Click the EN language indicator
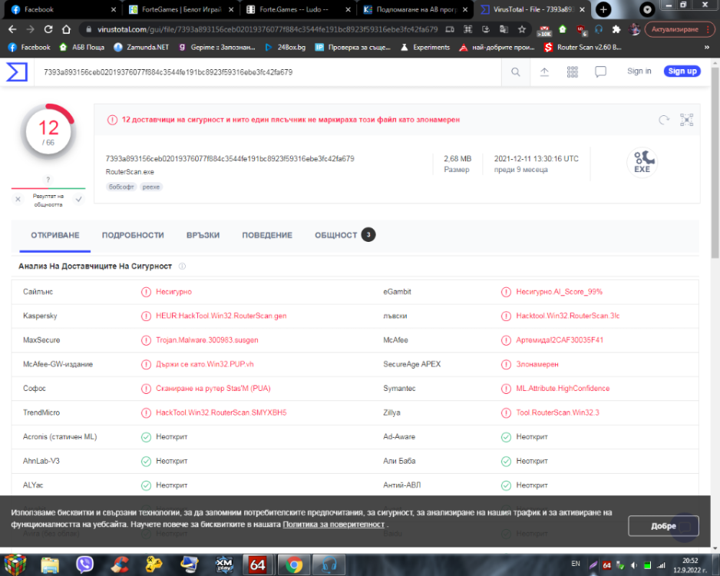720x576 pixels. tap(576, 564)
